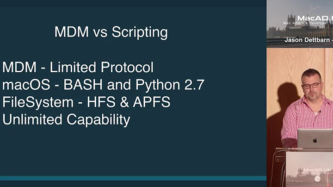Image resolution: width=333 pixels, height=187 pixels.
Task: Click the FileSystem - HFS & APFS line
Action: (86, 102)
